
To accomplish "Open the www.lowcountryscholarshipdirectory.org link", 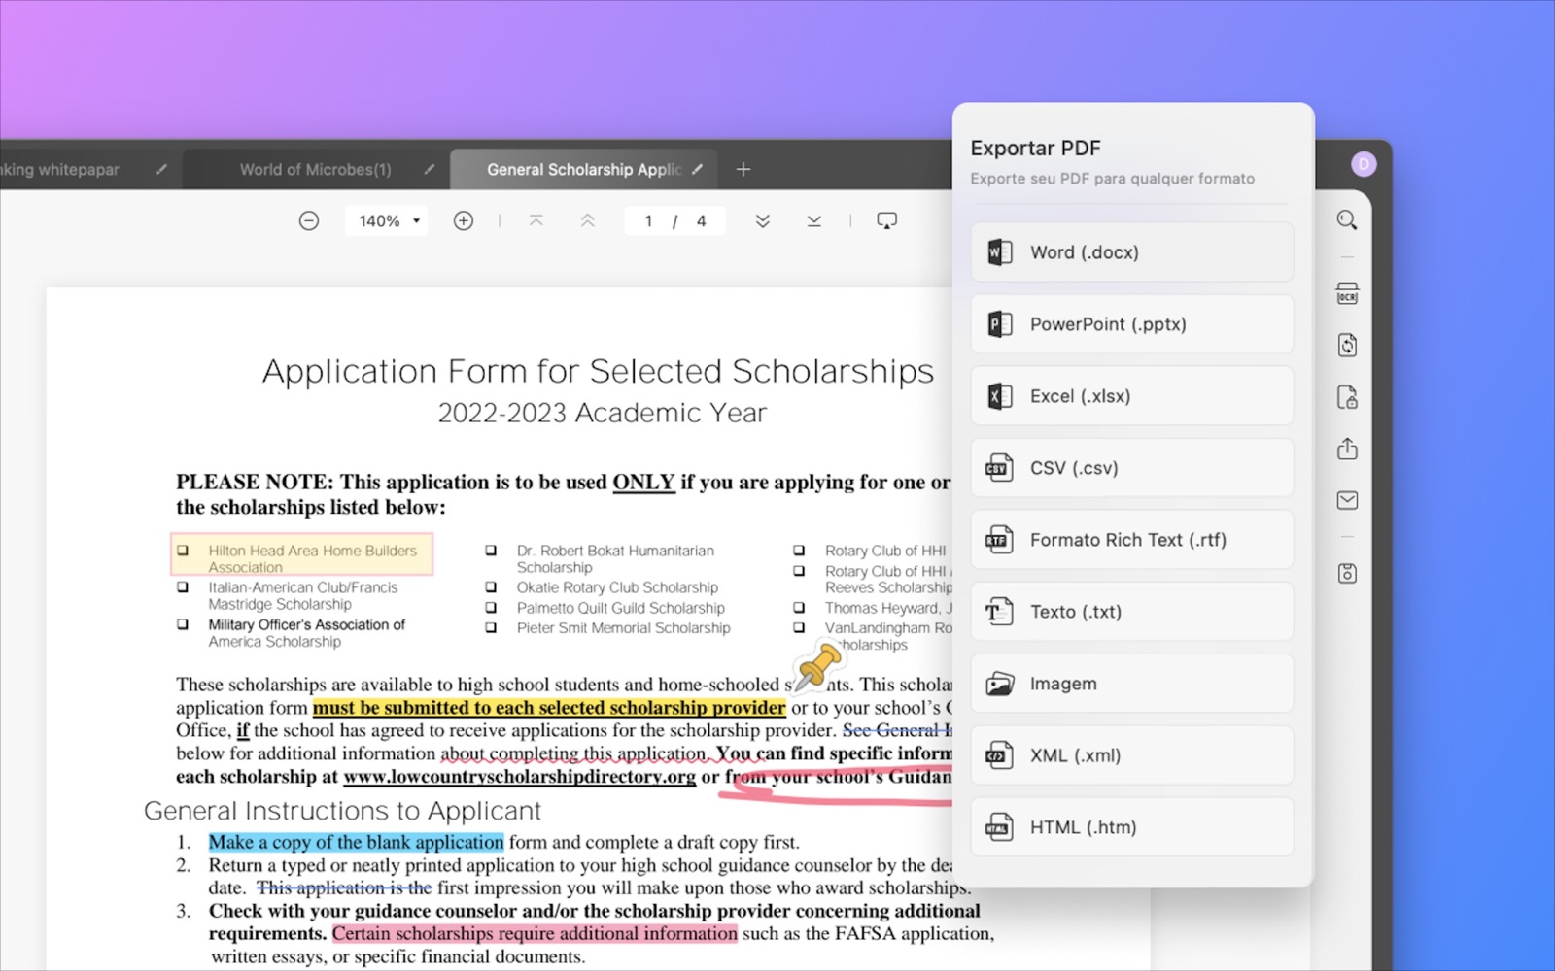I will point(520,777).
